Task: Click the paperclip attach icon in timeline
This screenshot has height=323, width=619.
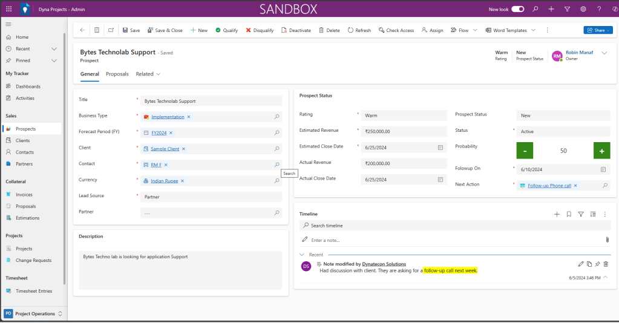Action: (607, 240)
